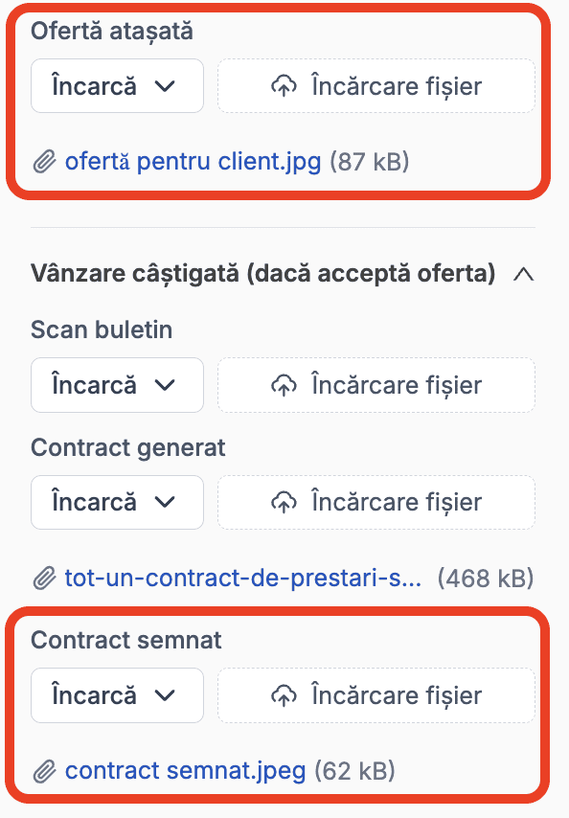Viewport: 569px width, 818px height.
Task: Open contract semnat.jpeg attachment link
Action: 185,771
